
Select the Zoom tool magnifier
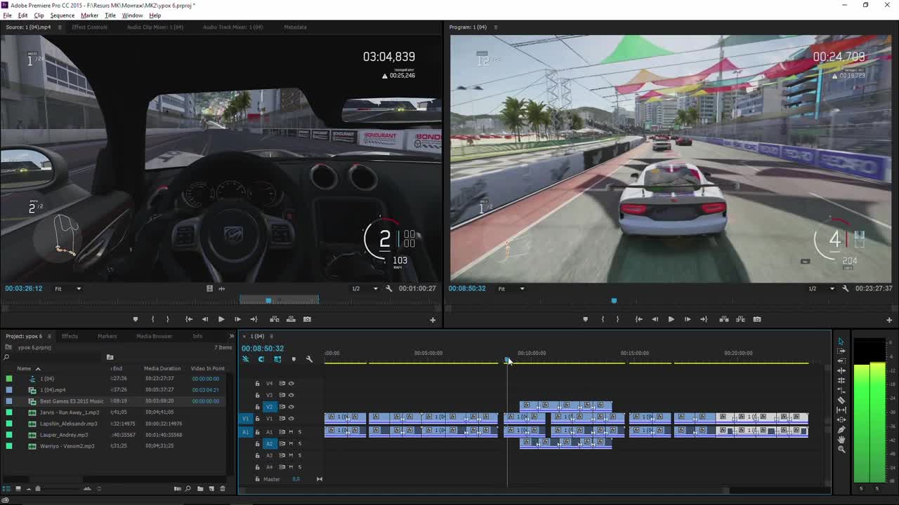[841, 450]
